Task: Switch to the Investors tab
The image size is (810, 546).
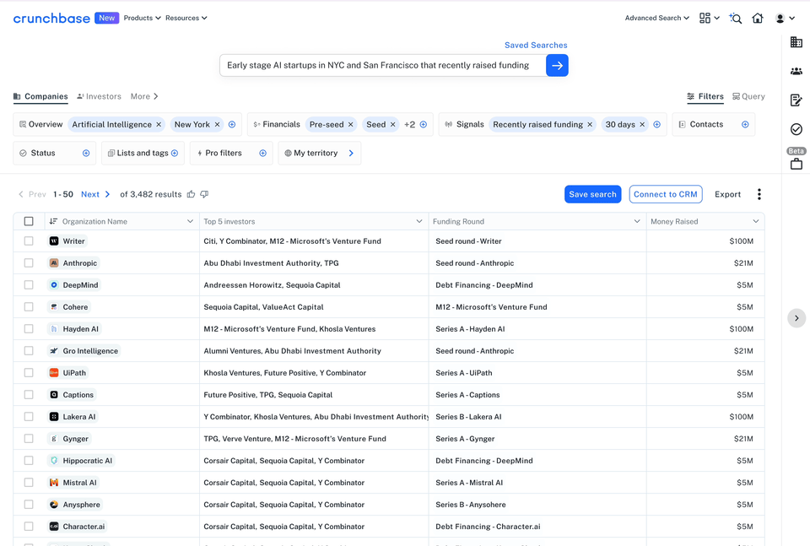Action: click(x=99, y=96)
